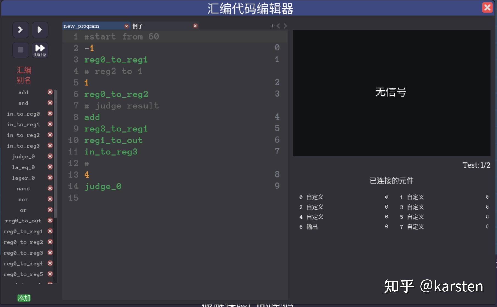Click the 无信号 display screen
Viewport: 497px width, 307px height.
pos(392,93)
